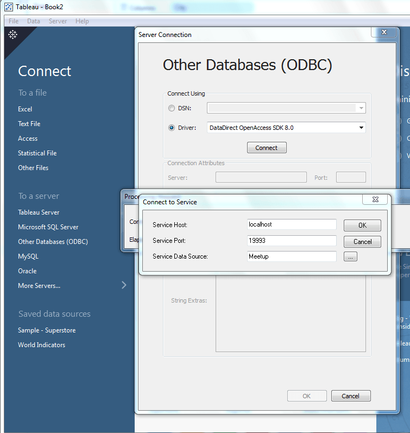
Task: Click the browse ellipsis button for data source
Action: coord(350,256)
